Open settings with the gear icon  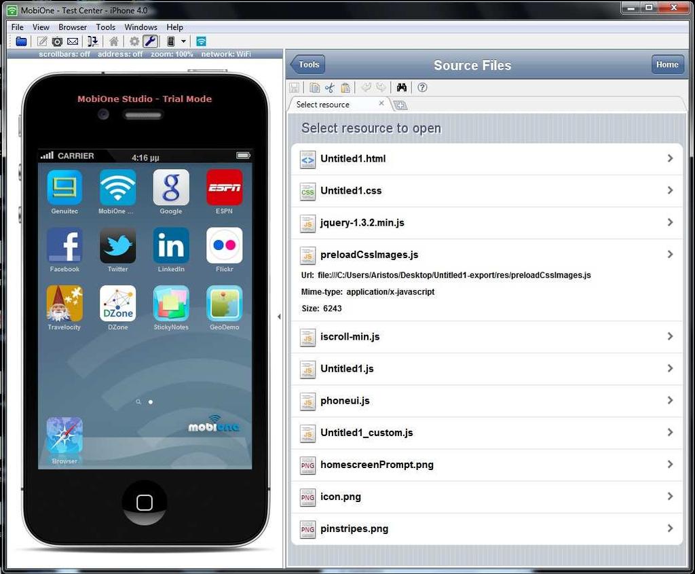click(x=134, y=41)
